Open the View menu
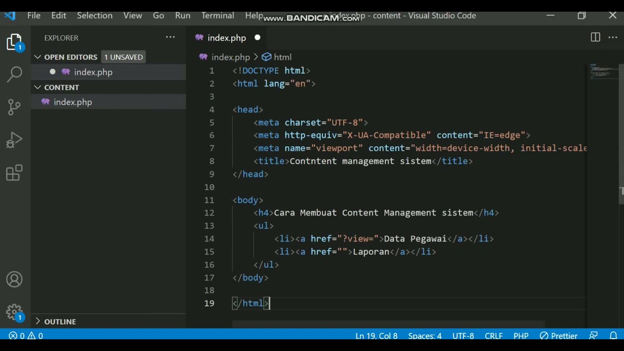Viewport: 624px width, 351px height. [133, 16]
